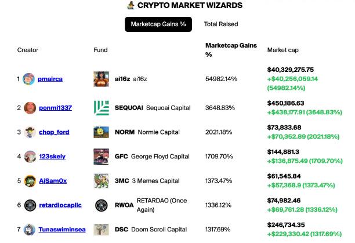Open the 123skely profile link

point(52,157)
